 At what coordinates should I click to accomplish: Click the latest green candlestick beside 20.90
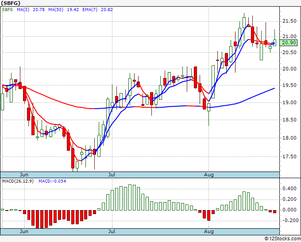click(275, 43)
